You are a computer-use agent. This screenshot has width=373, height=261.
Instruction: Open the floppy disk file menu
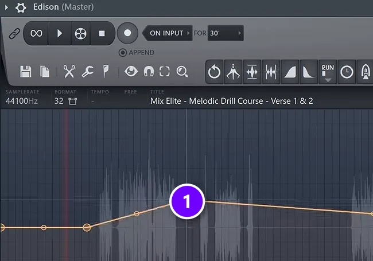tap(26, 72)
